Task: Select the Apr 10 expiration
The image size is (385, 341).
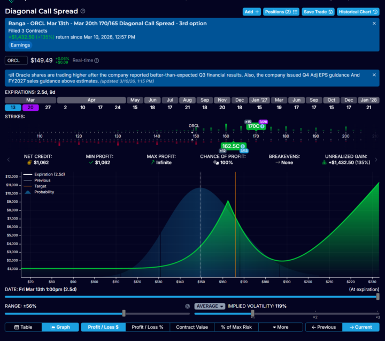Action: tap(83, 108)
